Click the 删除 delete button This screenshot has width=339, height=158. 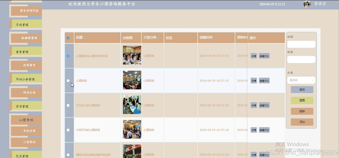(302, 111)
